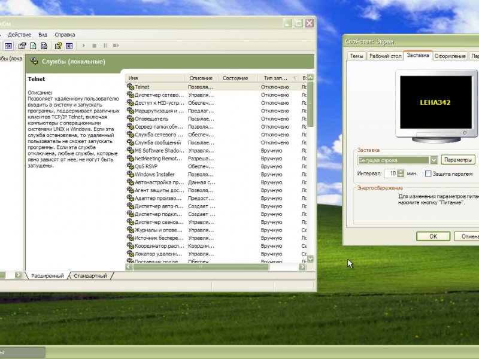
Task: Switch to the Рабочий стол tab
Action: [x=385, y=56]
